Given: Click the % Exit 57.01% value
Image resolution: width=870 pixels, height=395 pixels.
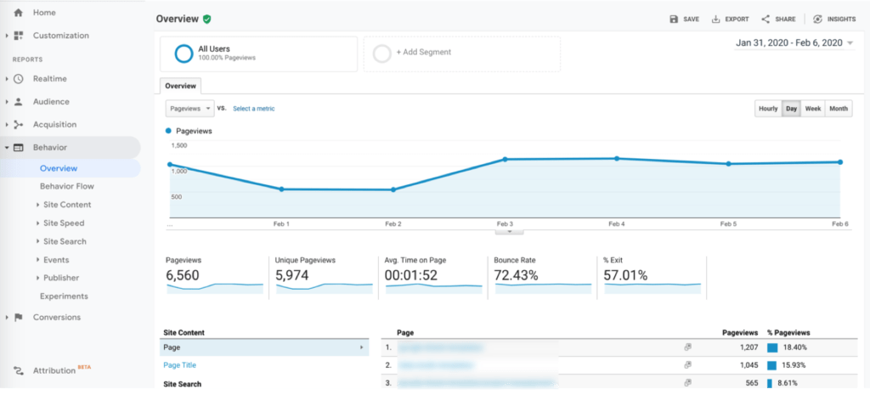Looking at the screenshot, I should pyautogui.click(x=625, y=275).
